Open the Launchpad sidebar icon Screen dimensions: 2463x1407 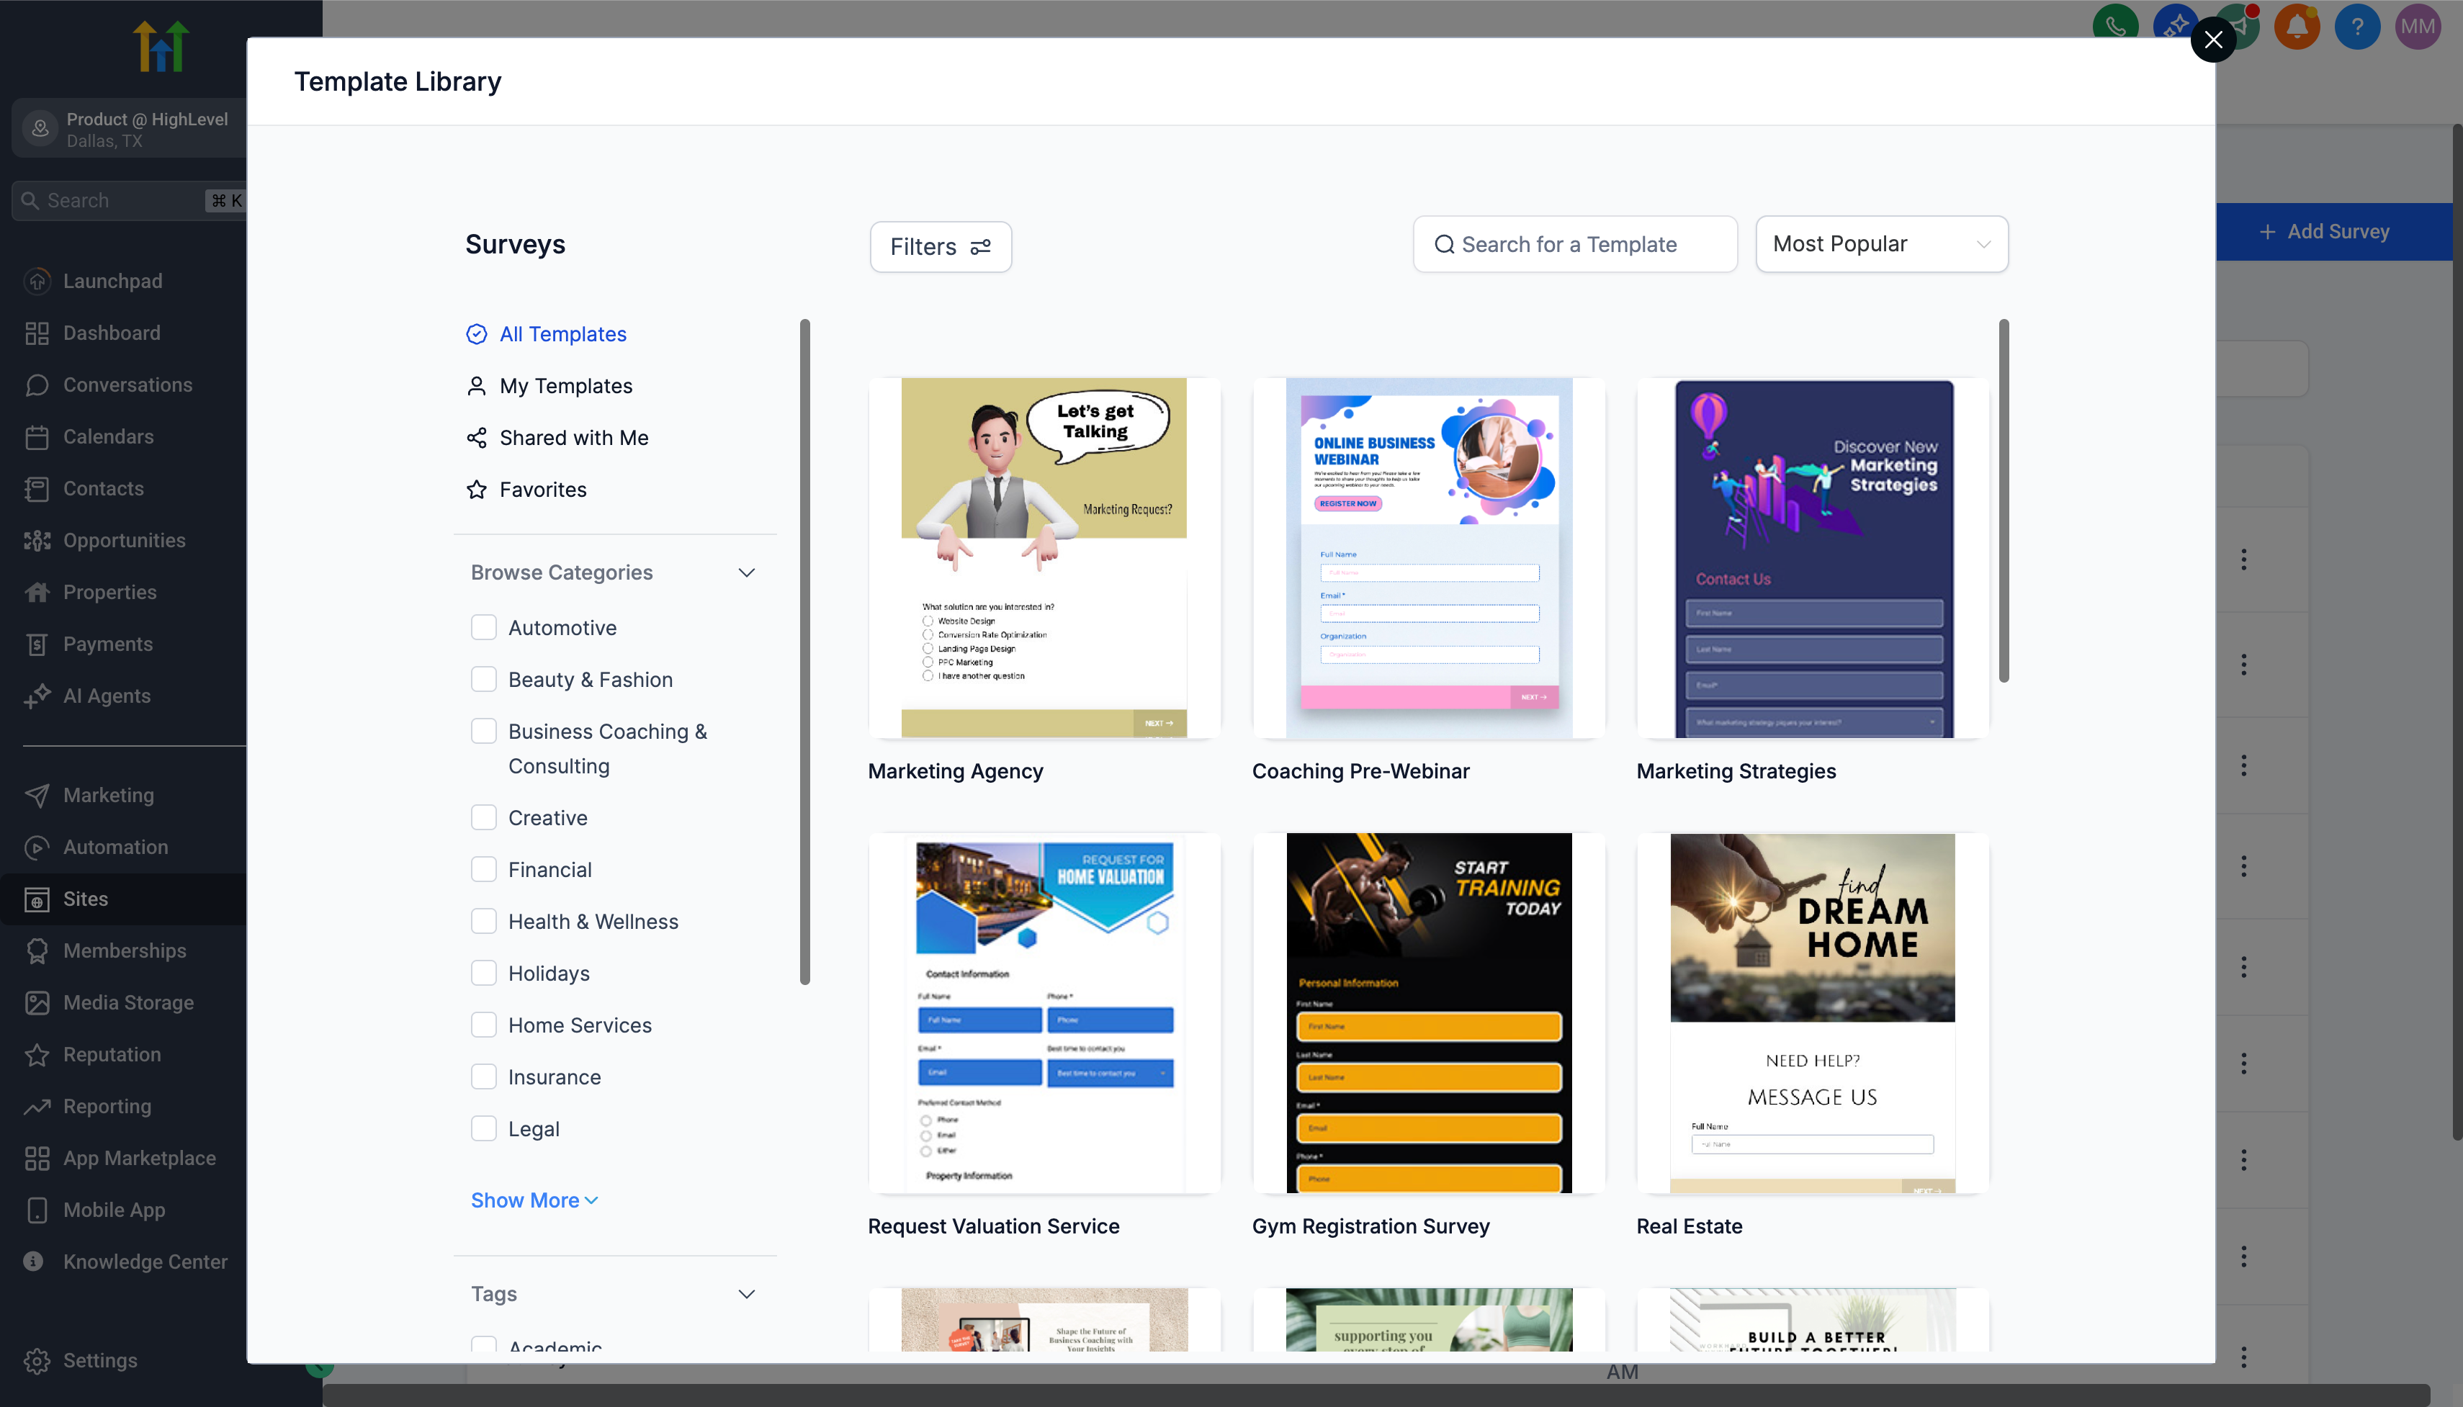[37, 282]
